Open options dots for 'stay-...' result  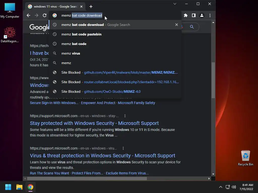click(125, 116)
